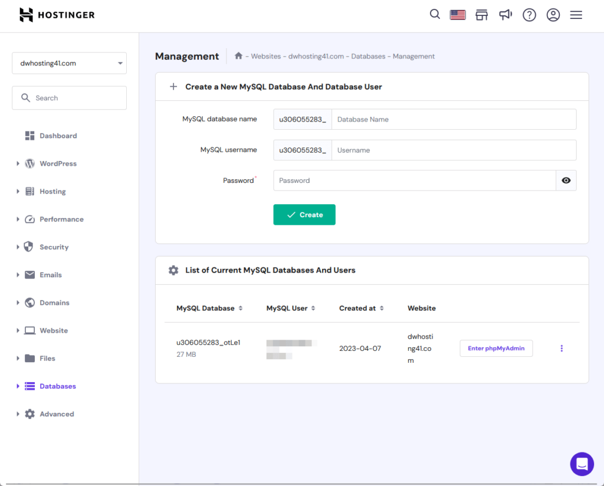
Task: Click the green Create button
Action: pos(304,215)
